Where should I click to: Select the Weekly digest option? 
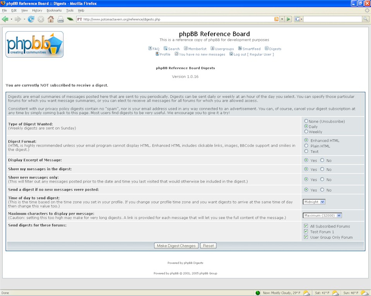(306, 131)
